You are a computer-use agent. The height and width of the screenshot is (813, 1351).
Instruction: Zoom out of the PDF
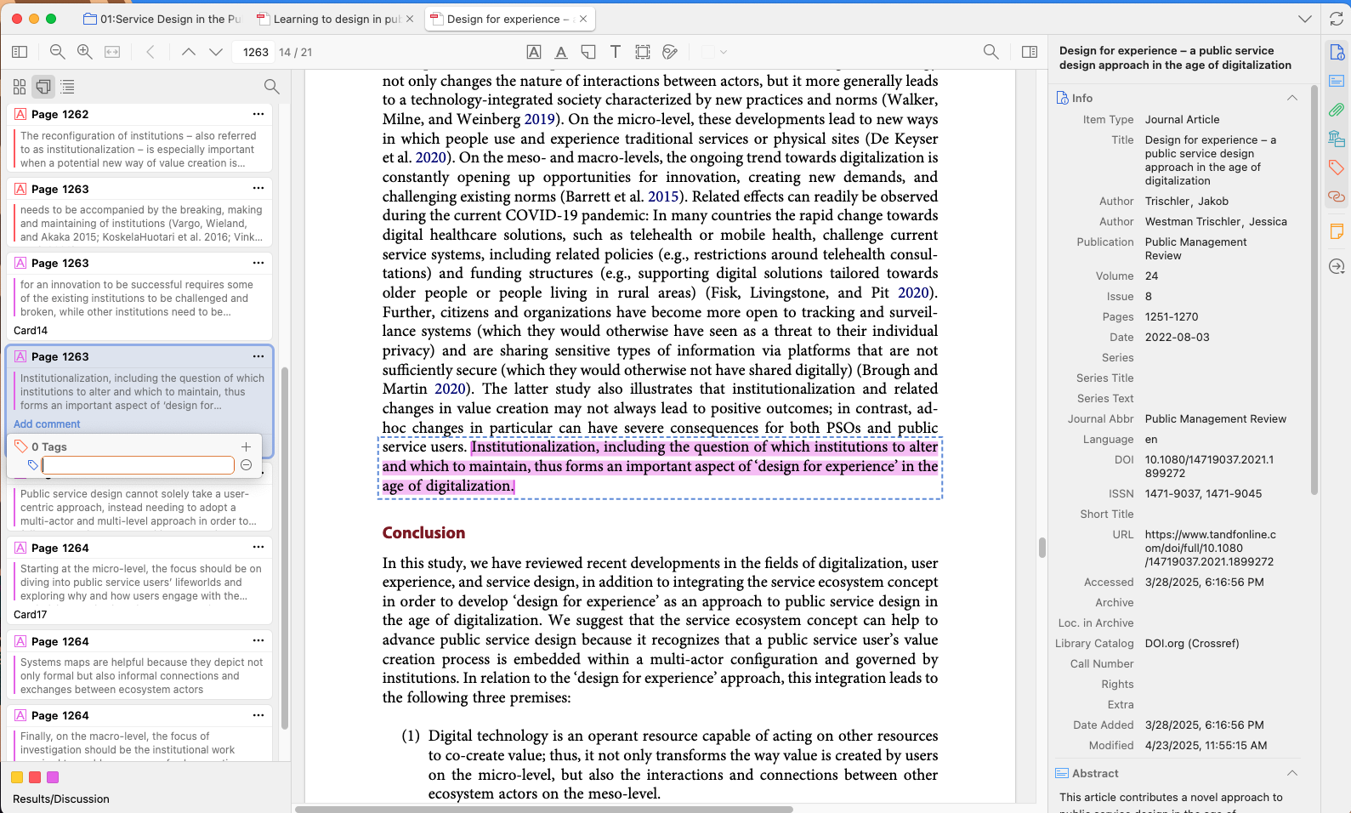click(x=57, y=52)
